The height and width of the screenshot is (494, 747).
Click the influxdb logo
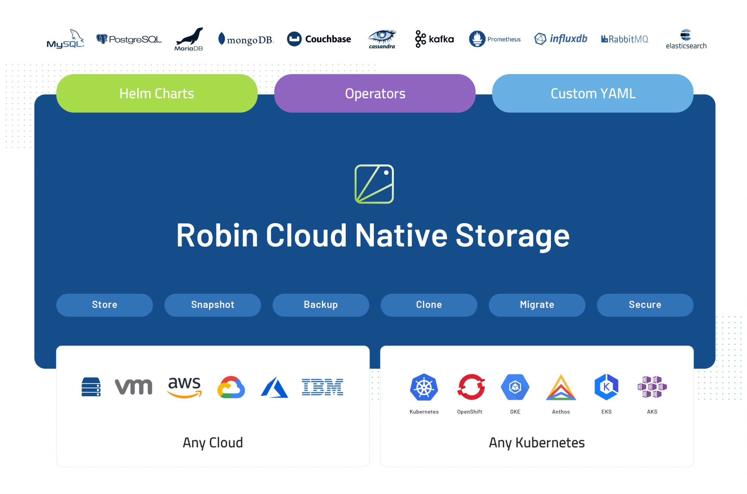pos(561,39)
